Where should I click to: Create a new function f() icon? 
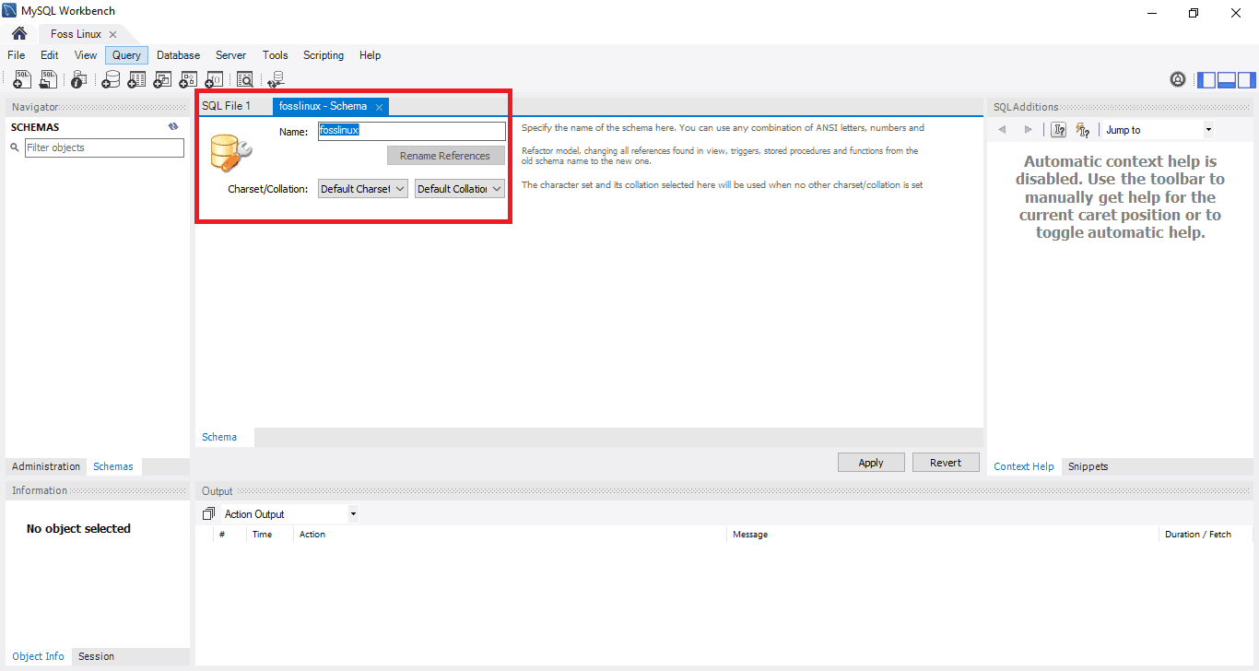[215, 80]
